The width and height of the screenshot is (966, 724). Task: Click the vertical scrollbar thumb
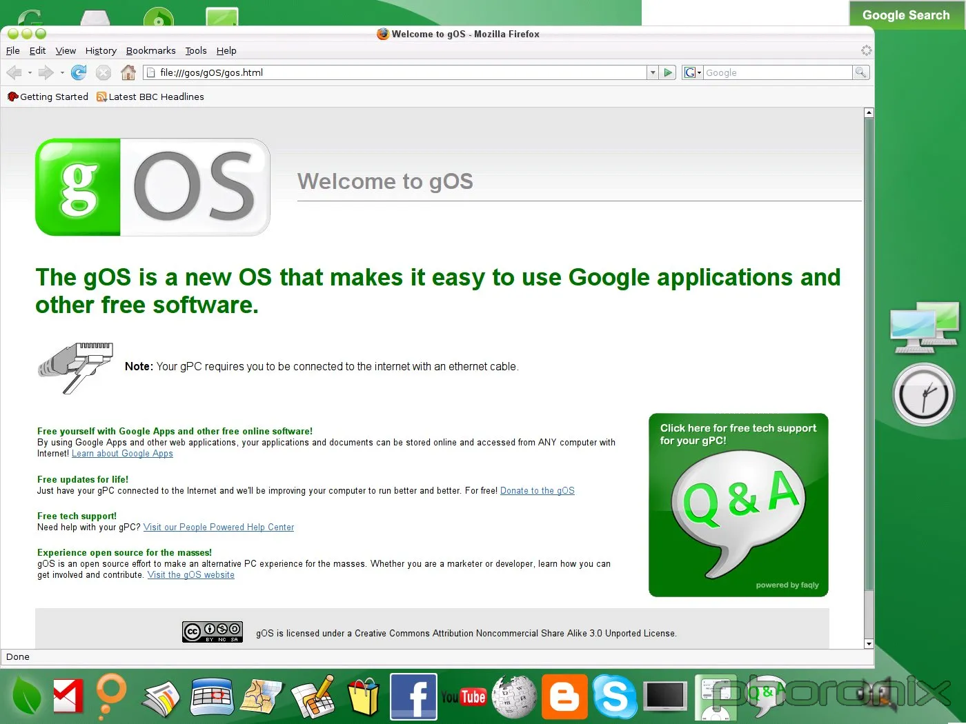(869, 354)
